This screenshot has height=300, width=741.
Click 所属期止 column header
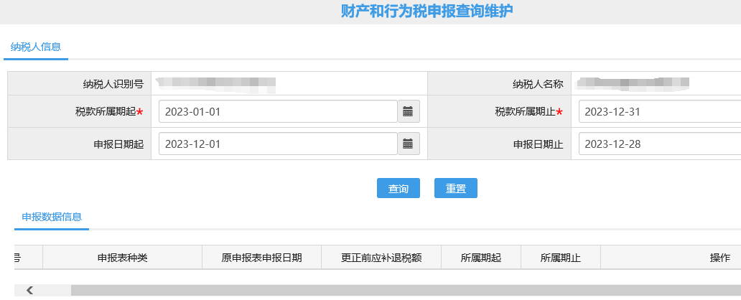pos(561,258)
